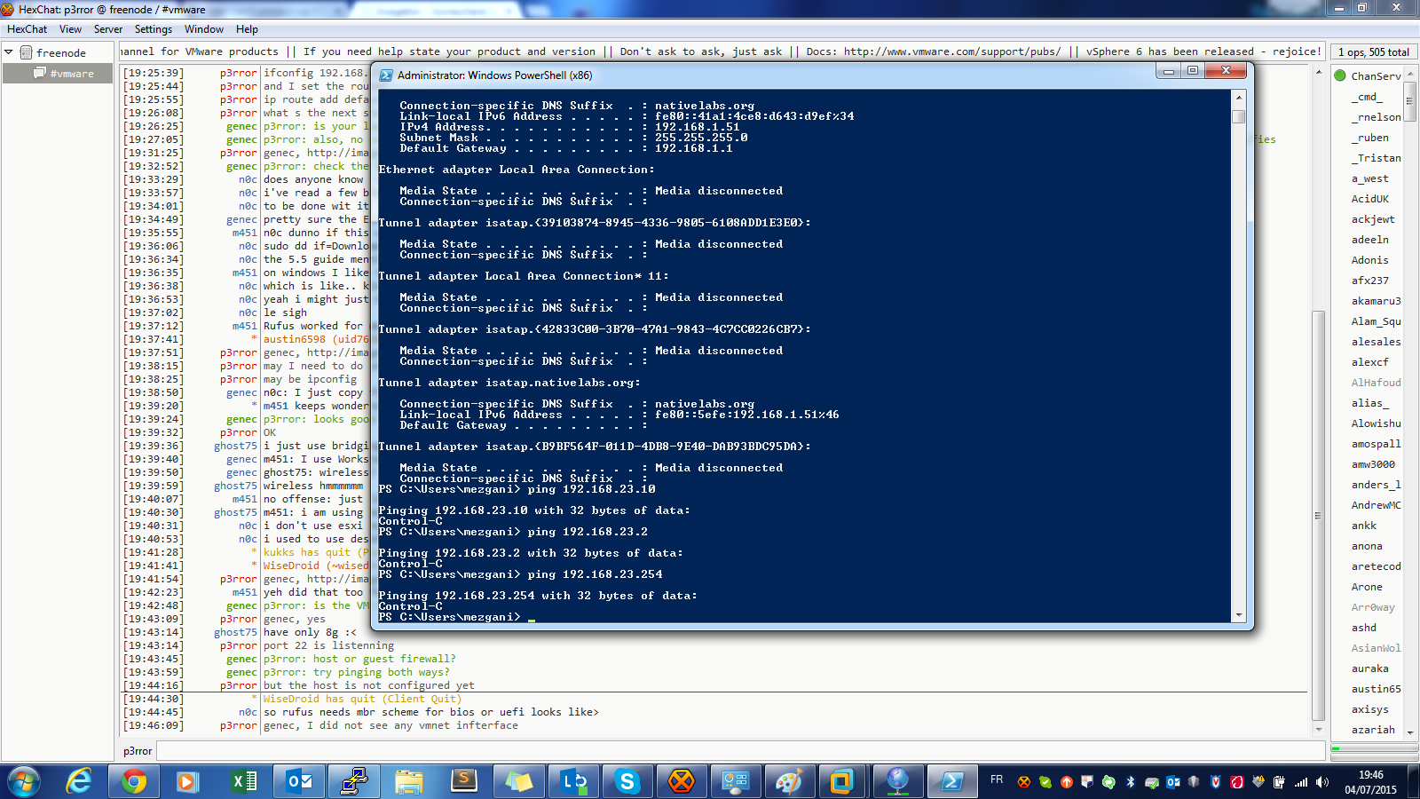The width and height of the screenshot is (1420, 799).
Task: Select freenode server in channel tree
Action: coord(60,53)
